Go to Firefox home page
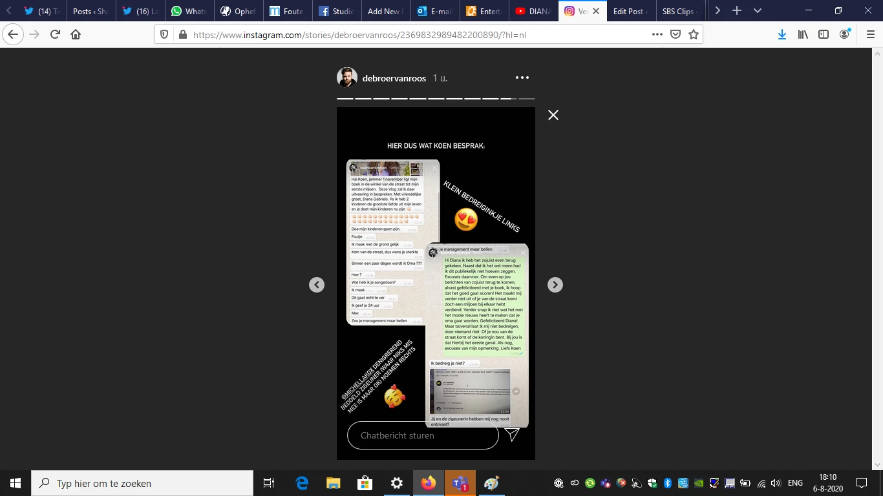883x496 pixels. coord(76,35)
